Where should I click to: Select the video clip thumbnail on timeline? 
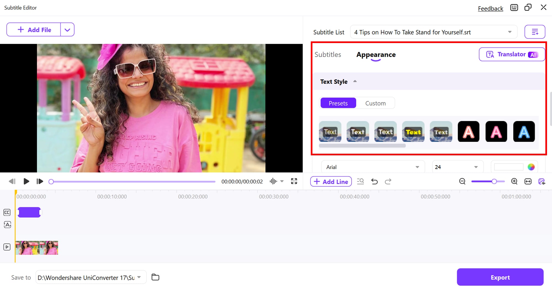click(x=37, y=248)
